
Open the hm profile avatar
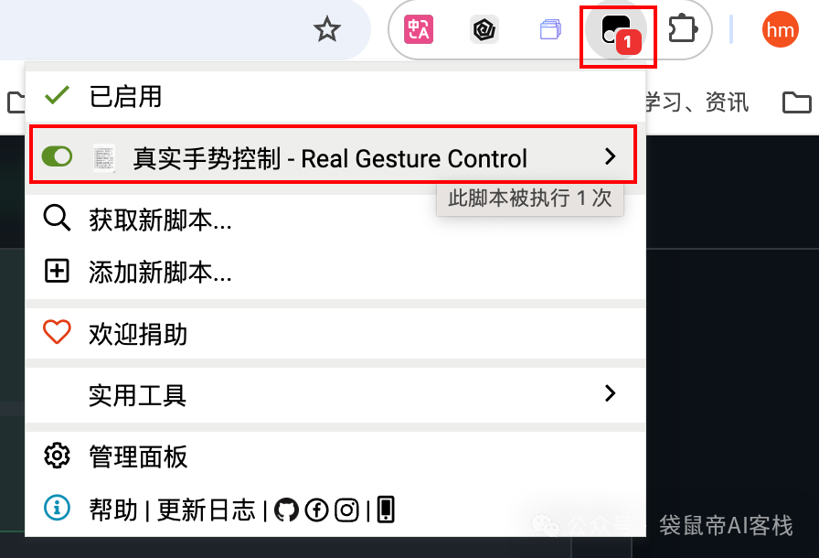pyautogui.click(x=781, y=29)
